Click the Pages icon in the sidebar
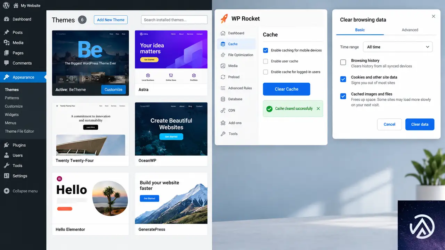This screenshot has height=250, width=445. point(7,53)
